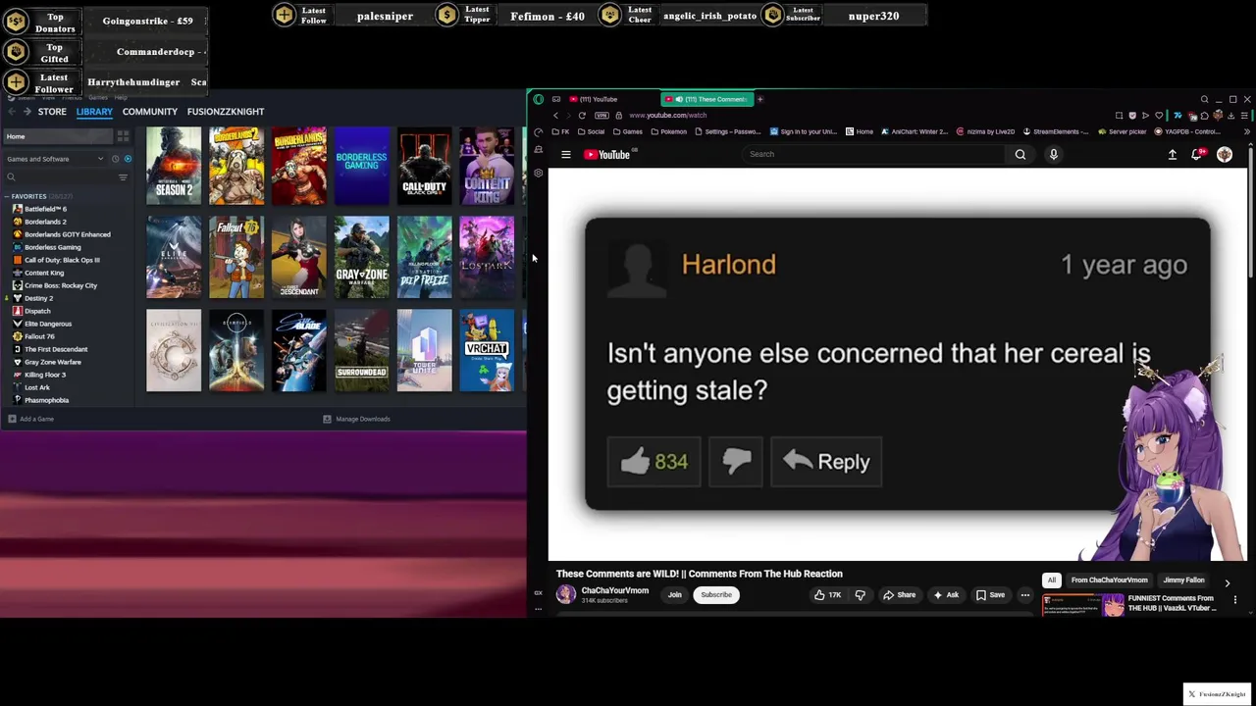1256x706 pixels.
Task: Click Home in the Steam library sidebar
Action: pos(59,136)
